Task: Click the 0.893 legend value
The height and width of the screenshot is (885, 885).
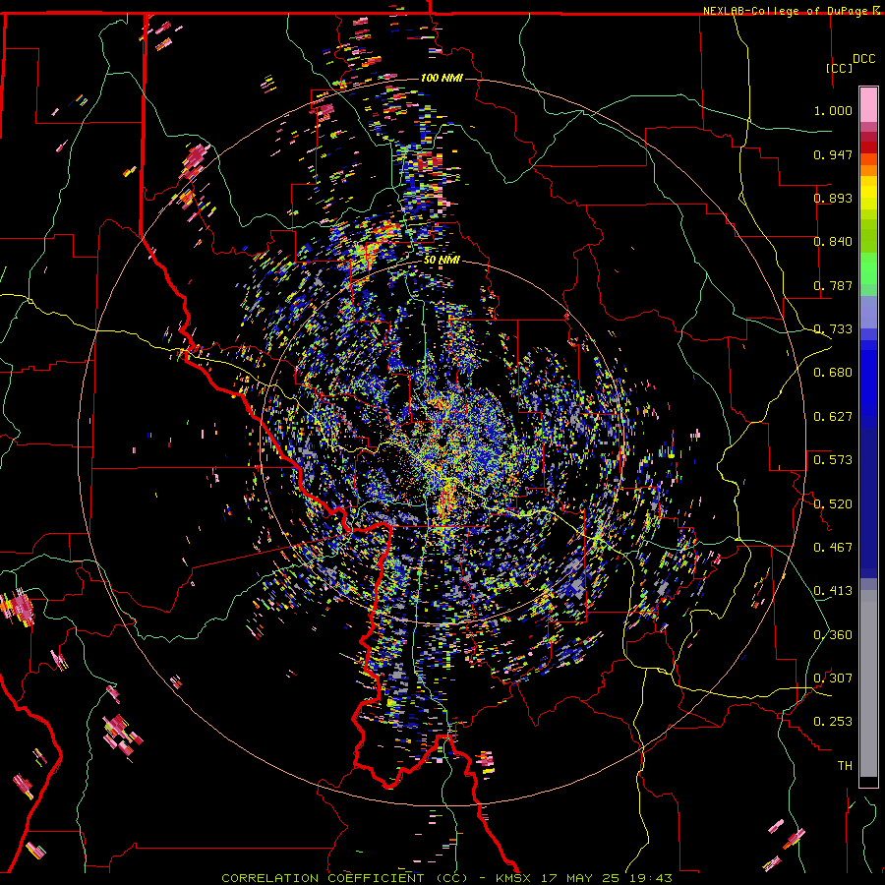Action: pyautogui.click(x=833, y=198)
